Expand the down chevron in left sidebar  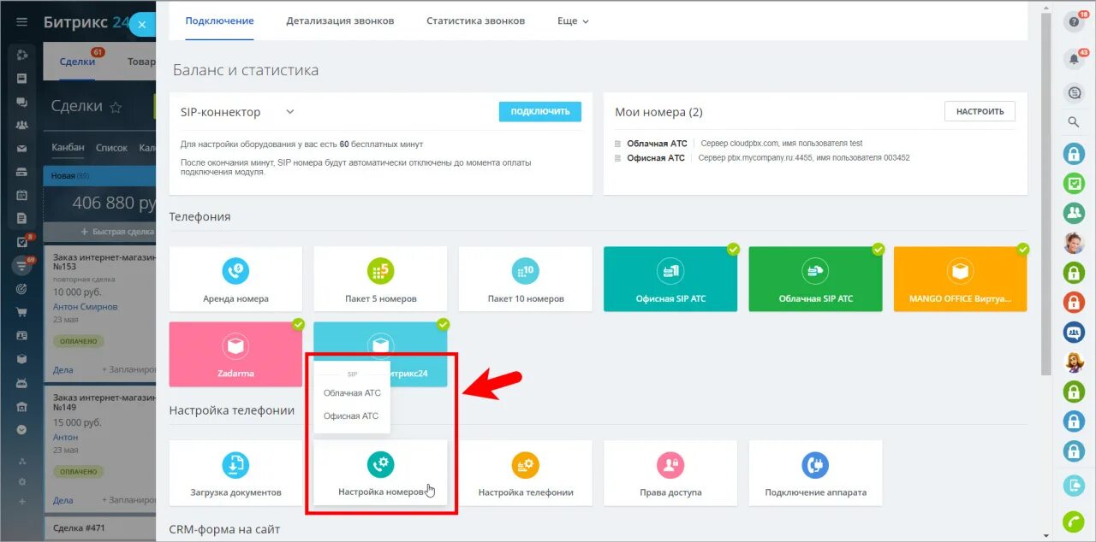22,430
